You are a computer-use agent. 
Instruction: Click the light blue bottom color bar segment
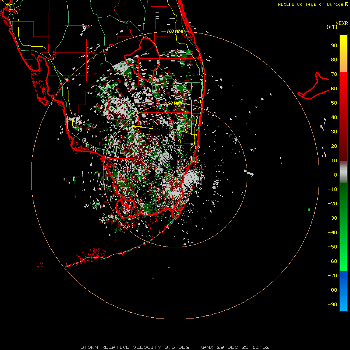tap(343, 303)
